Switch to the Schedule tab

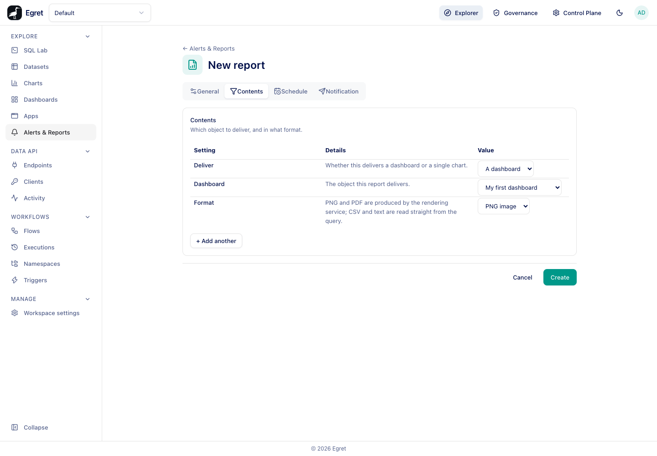(x=291, y=91)
